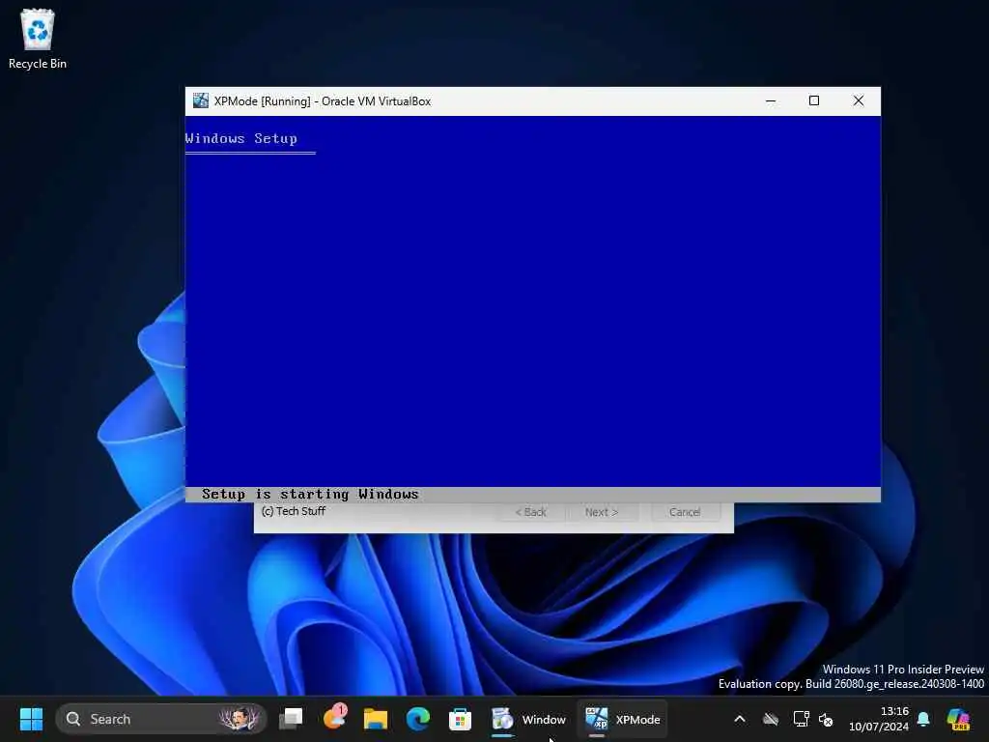This screenshot has height=742, width=989.
Task: Click the taskbar Search box
Action: click(x=161, y=719)
